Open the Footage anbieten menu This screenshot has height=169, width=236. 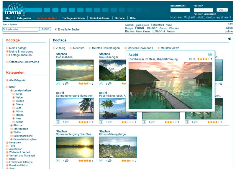[x=73, y=18]
